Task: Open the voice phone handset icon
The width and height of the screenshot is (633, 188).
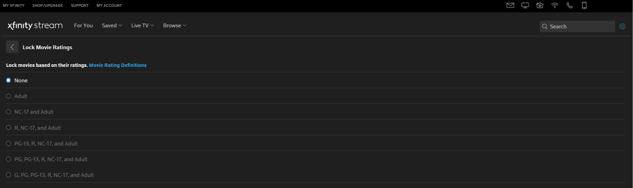Action: 569,5
